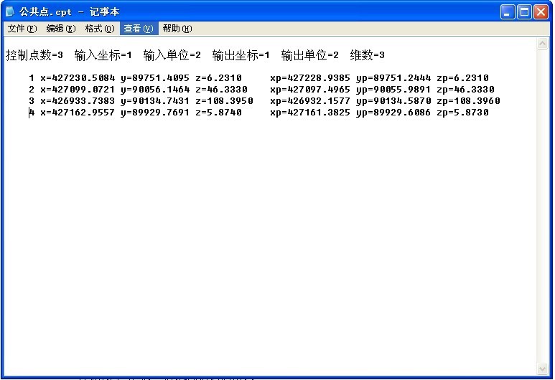Click value zp=108.3960 in row 3
Image resolution: width=555 pixels, height=380 pixels.
pos(468,101)
